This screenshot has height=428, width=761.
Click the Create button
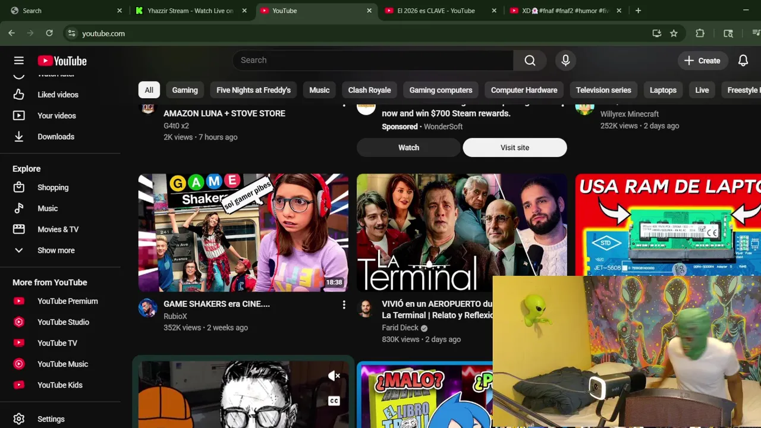tap(702, 61)
